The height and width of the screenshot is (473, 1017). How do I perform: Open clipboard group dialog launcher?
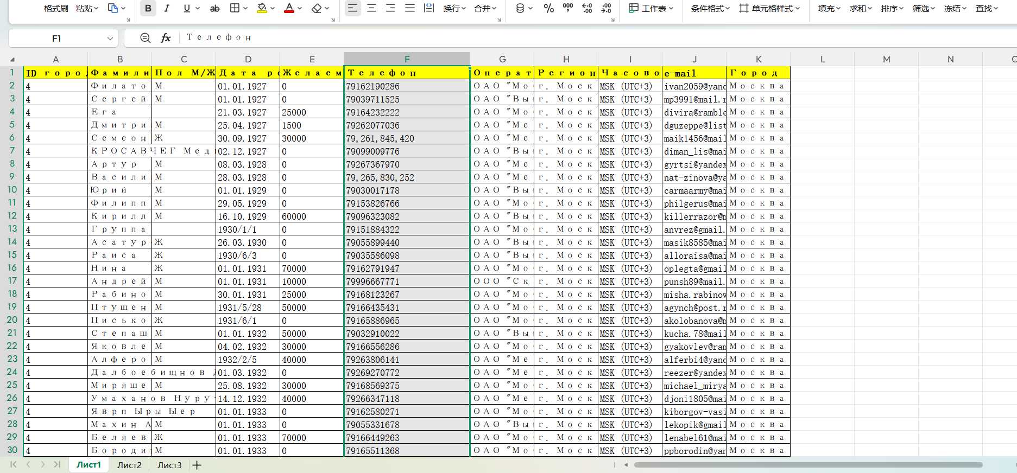[x=128, y=20]
